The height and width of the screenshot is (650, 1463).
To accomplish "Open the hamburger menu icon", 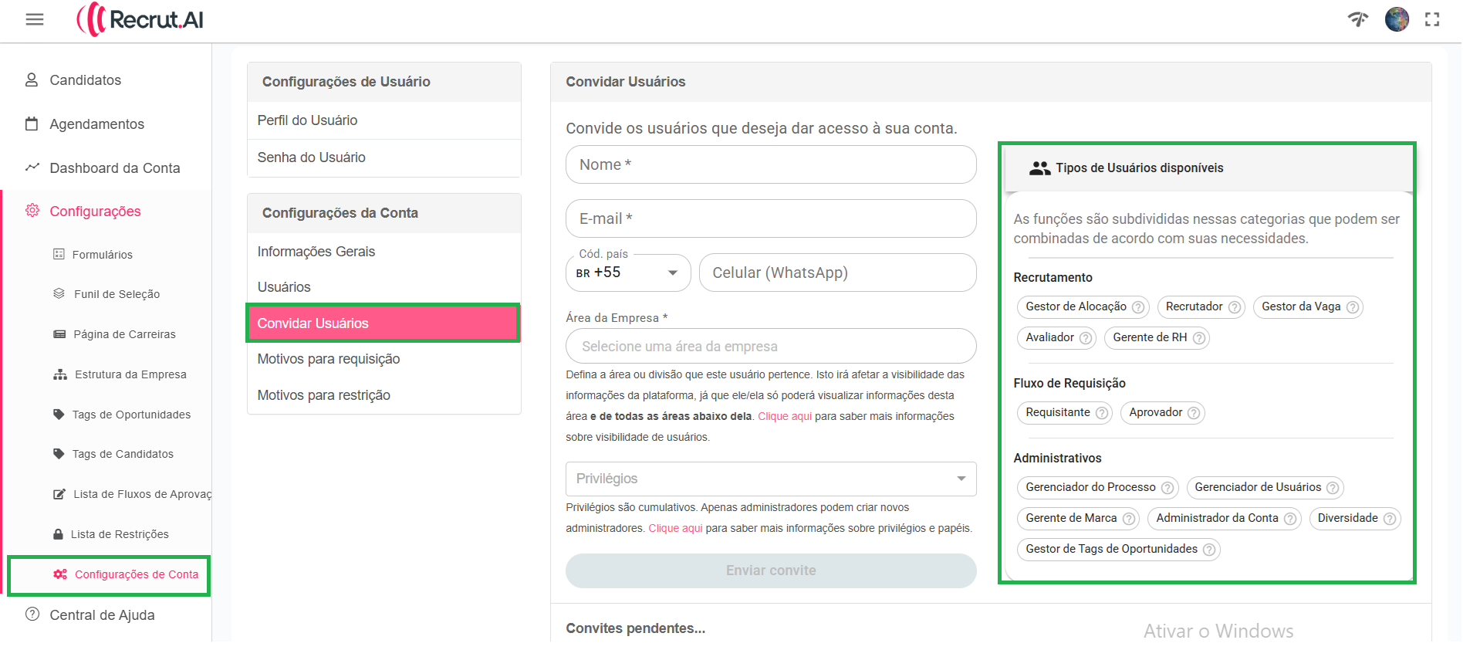I will tap(35, 20).
